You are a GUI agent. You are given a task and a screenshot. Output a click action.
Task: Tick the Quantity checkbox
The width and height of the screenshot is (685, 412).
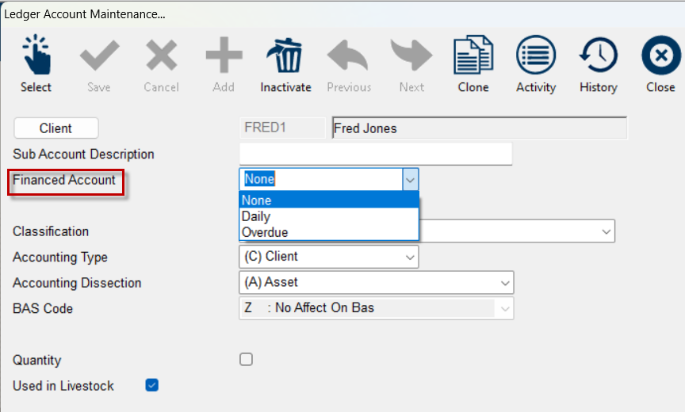246,359
